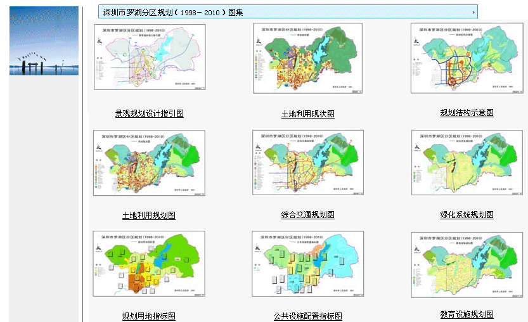The height and width of the screenshot is (322, 528).
Task: Click the 土地利用现状图 text link
Action: click(308, 114)
